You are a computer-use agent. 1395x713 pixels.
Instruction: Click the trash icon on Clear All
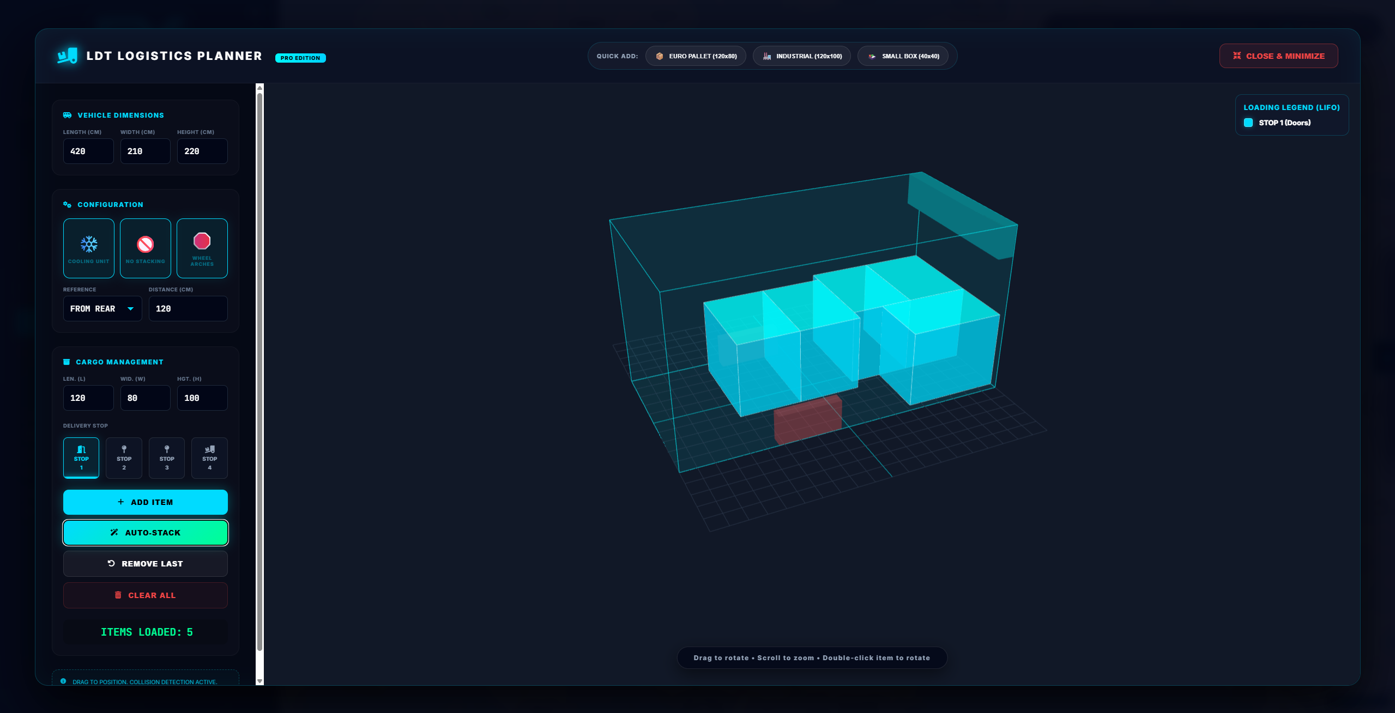118,595
